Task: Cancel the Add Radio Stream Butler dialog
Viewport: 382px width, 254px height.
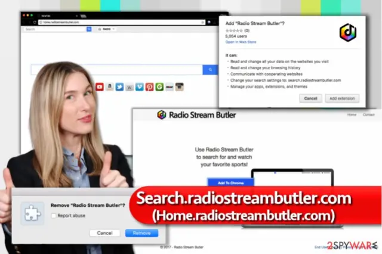Action: point(310,98)
